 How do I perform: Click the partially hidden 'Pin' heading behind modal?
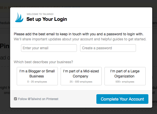tap(5, 46)
